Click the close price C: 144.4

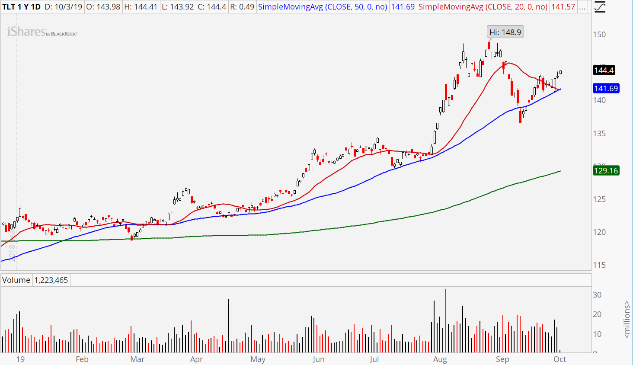212,7
